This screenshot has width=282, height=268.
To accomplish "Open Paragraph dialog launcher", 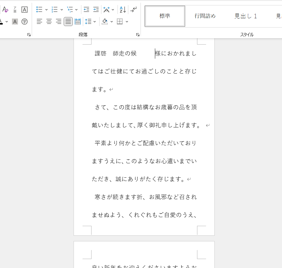I will pos(138,35).
